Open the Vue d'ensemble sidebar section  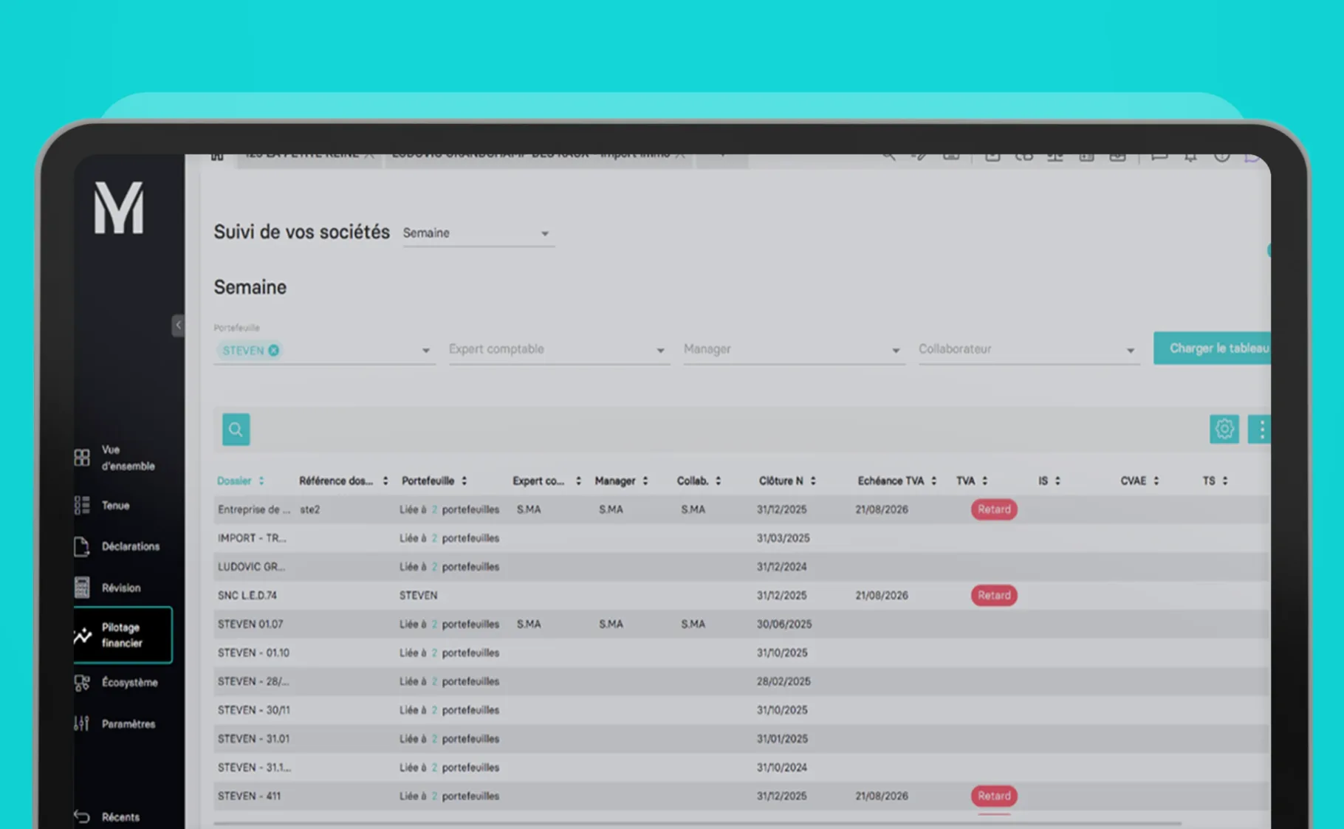tap(115, 458)
